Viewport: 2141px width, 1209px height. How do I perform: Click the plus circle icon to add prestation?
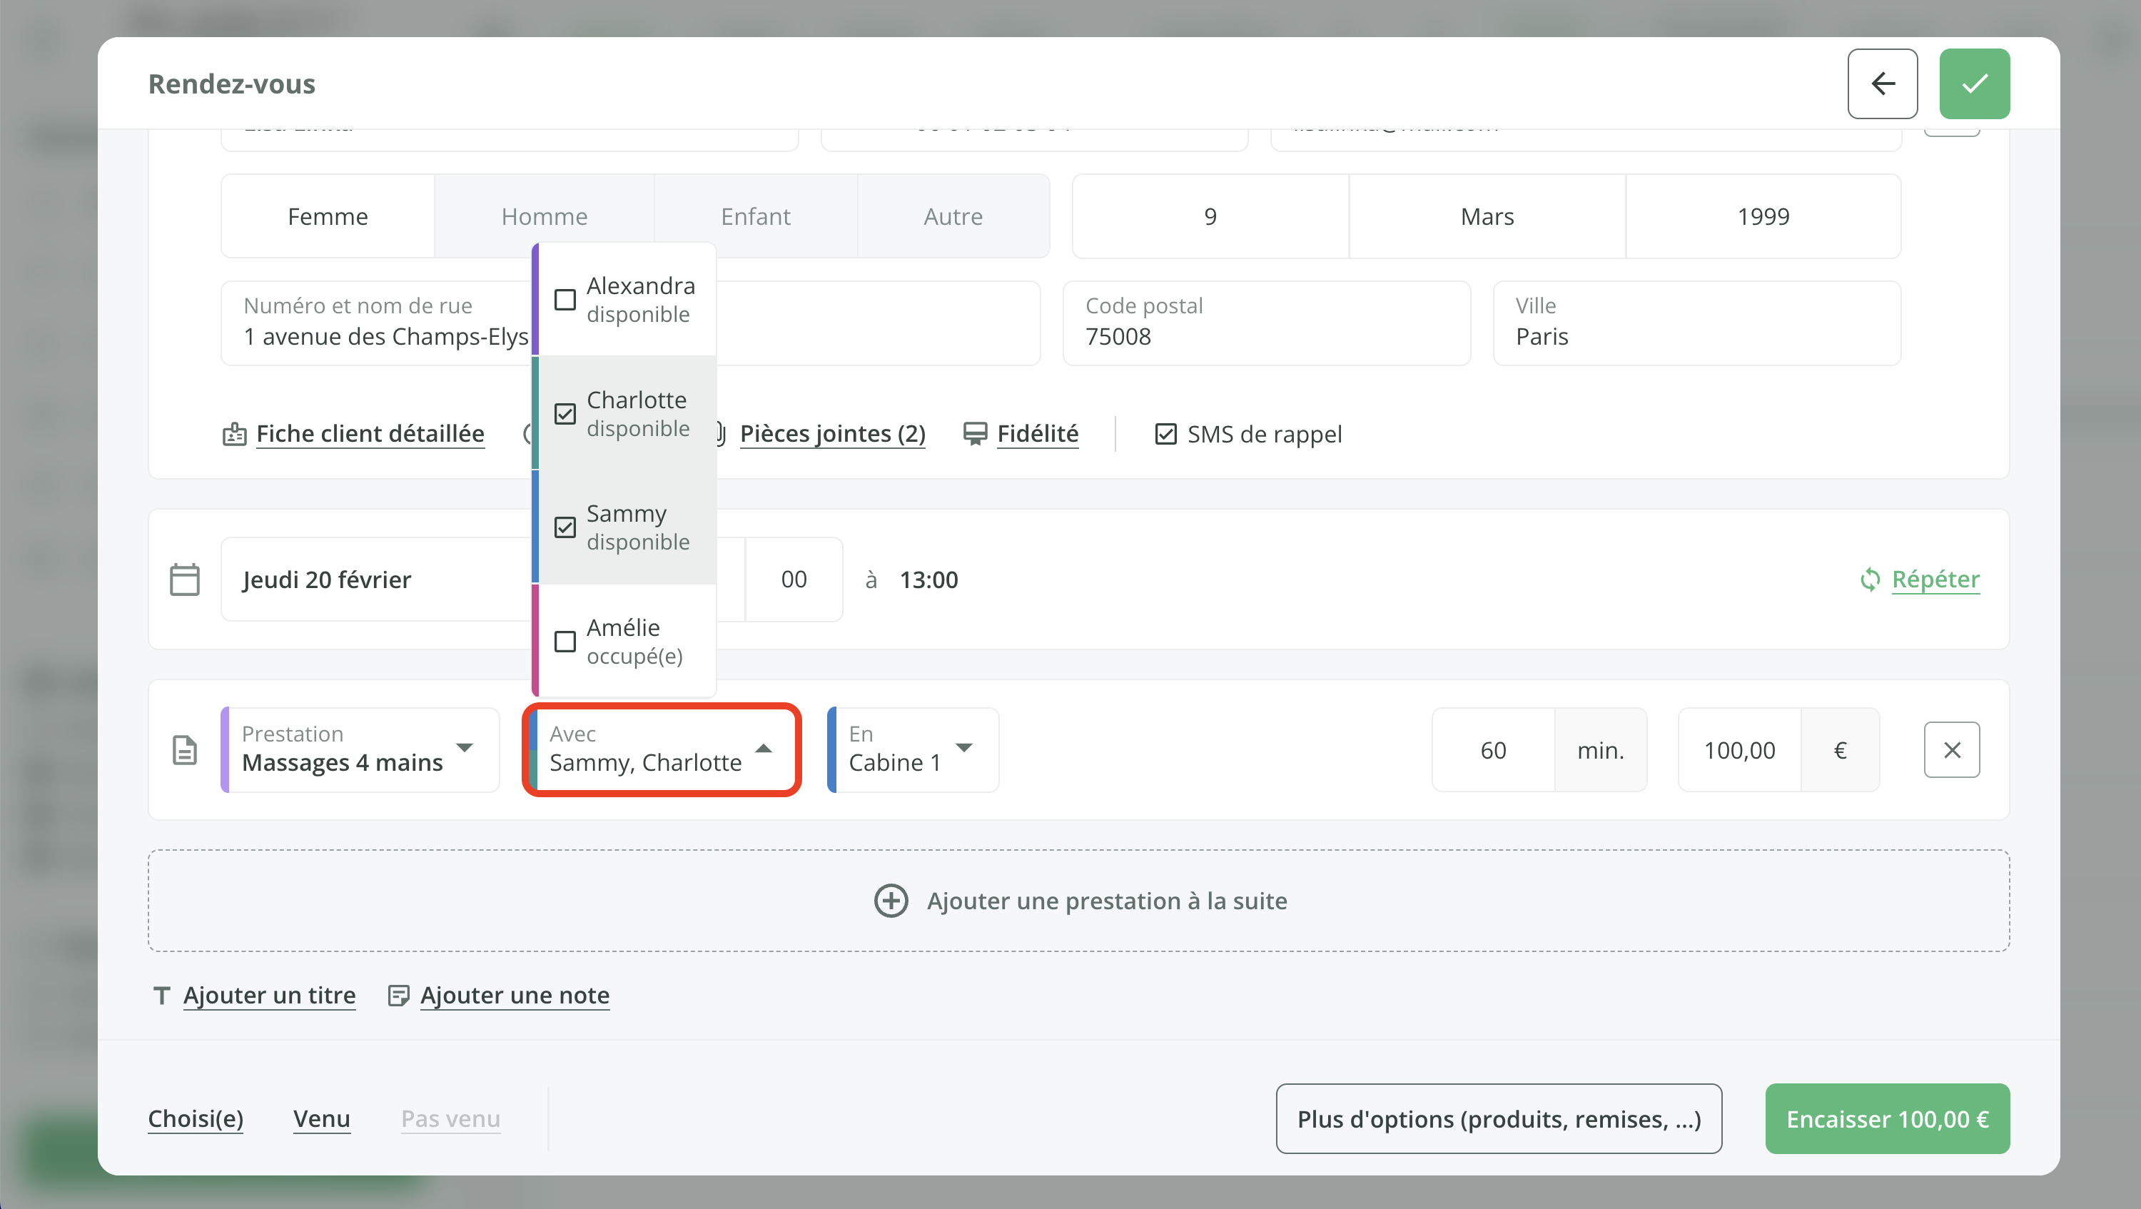pos(891,901)
